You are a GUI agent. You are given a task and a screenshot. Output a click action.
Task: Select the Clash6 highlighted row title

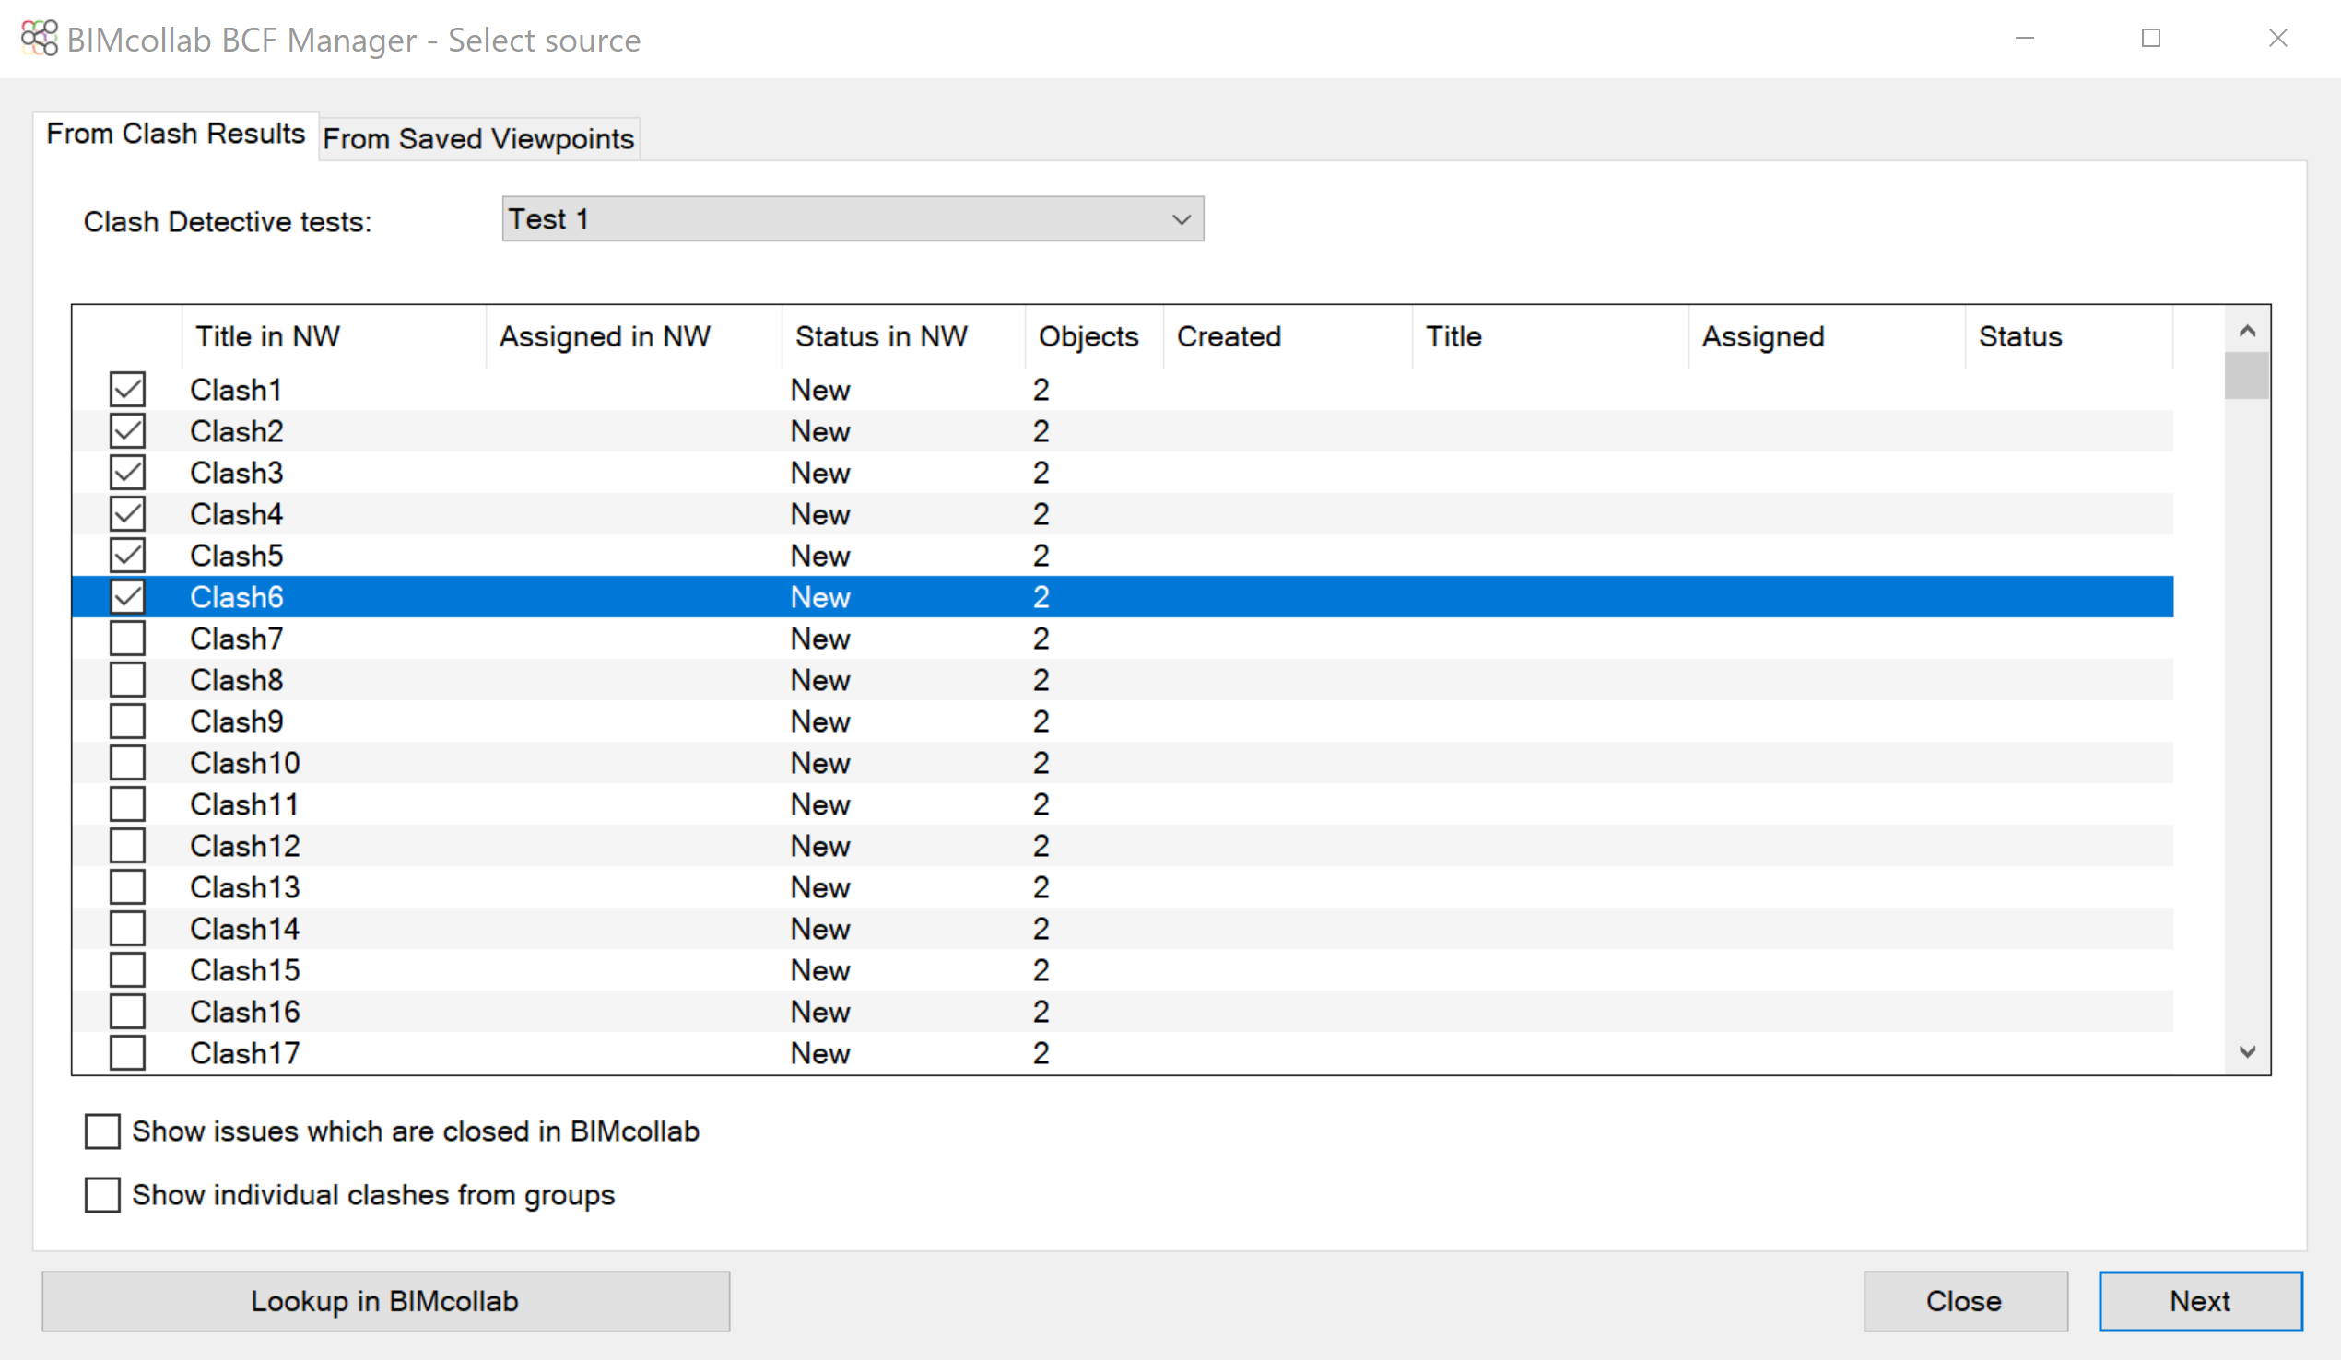coord(236,597)
